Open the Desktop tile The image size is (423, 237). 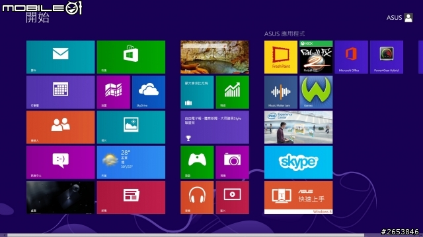(x=60, y=197)
